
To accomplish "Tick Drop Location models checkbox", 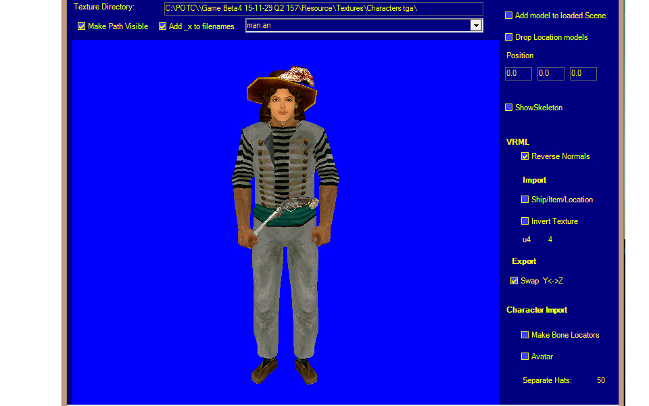I will click(x=508, y=37).
